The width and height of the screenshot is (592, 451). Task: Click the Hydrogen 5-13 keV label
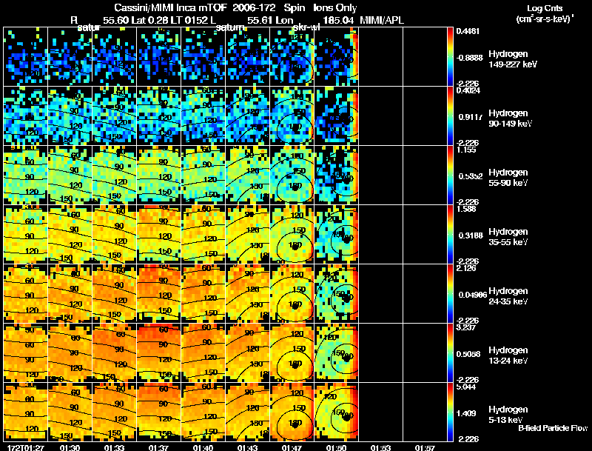tap(508, 415)
